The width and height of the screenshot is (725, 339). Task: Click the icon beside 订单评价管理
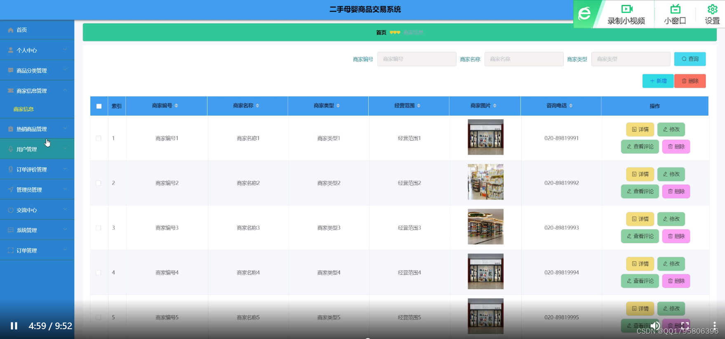pos(11,169)
